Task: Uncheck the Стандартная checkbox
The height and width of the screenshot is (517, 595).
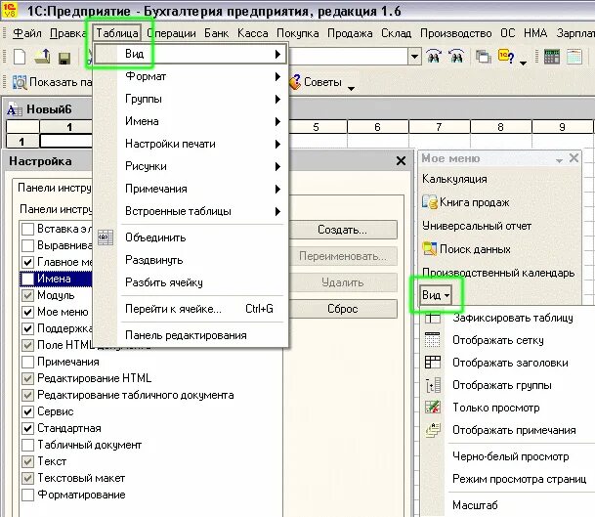Action: [x=27, y=428]
